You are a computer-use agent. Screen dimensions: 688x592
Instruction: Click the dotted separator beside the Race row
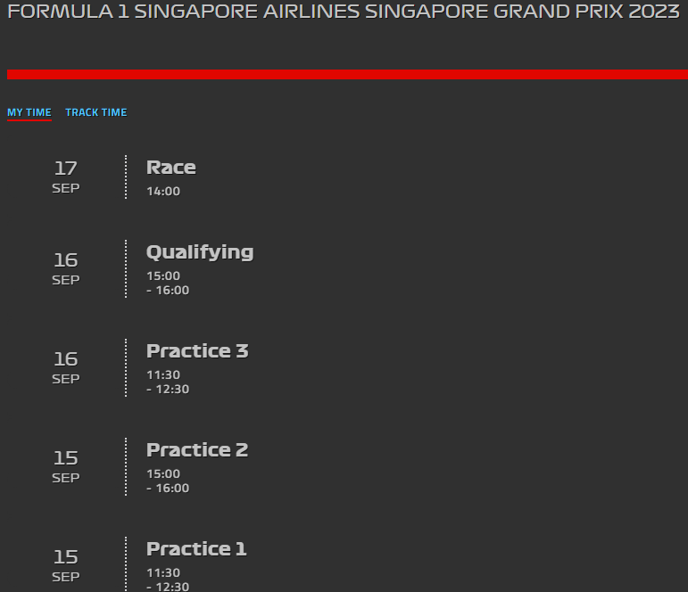click(x=126, y=177)
